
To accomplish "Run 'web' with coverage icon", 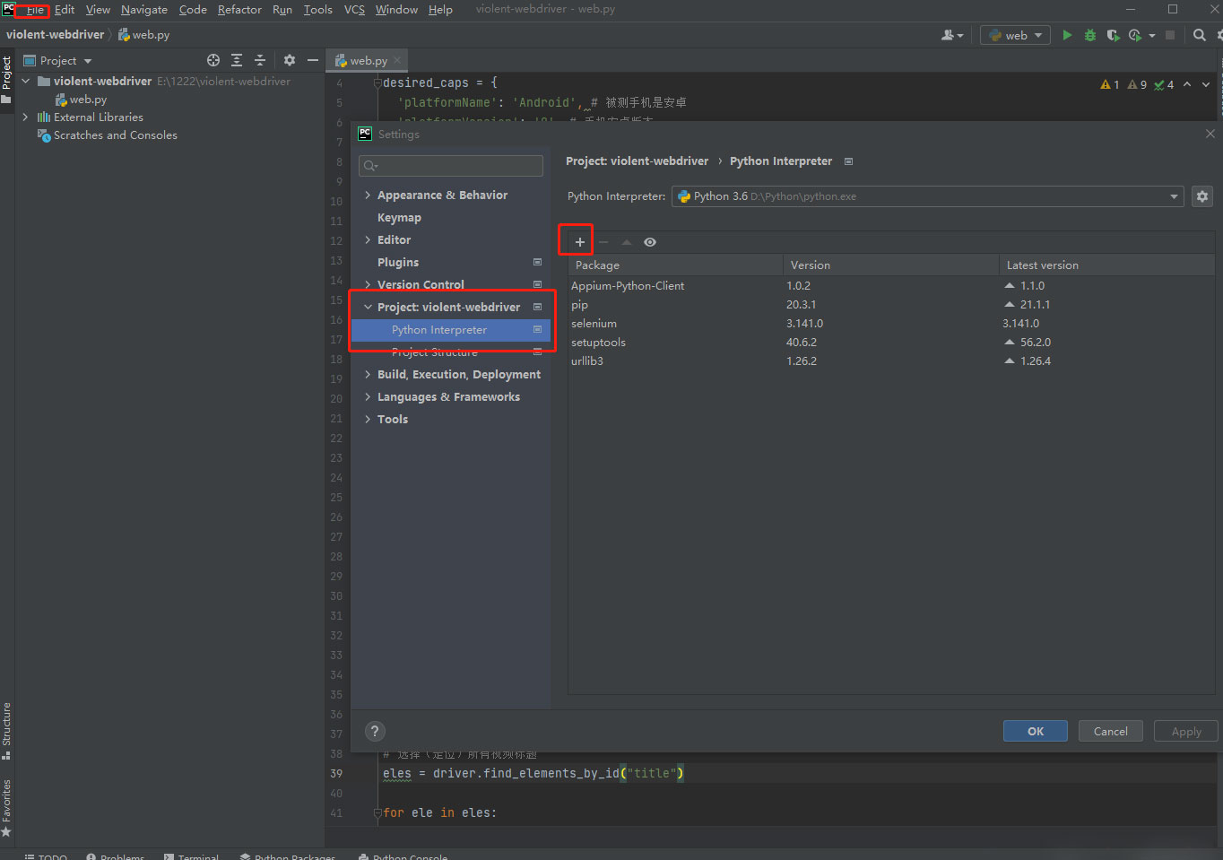I will pos(1113,35).
